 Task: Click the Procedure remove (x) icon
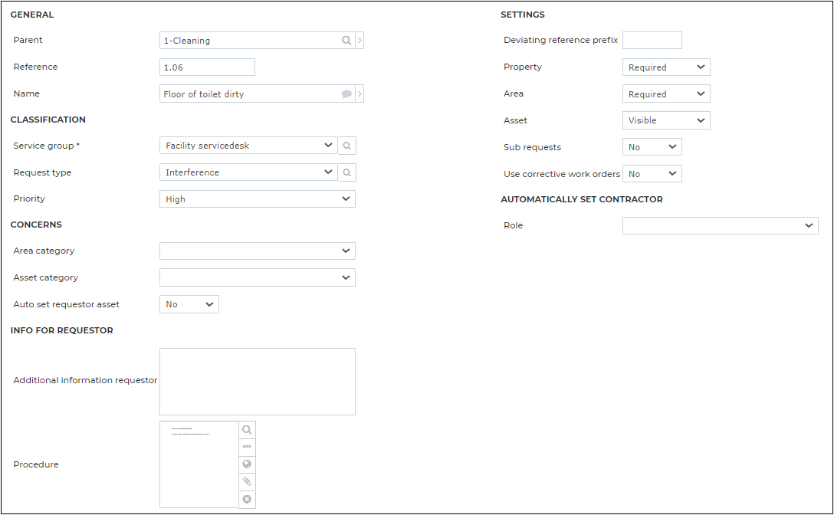tap(248, 500)
